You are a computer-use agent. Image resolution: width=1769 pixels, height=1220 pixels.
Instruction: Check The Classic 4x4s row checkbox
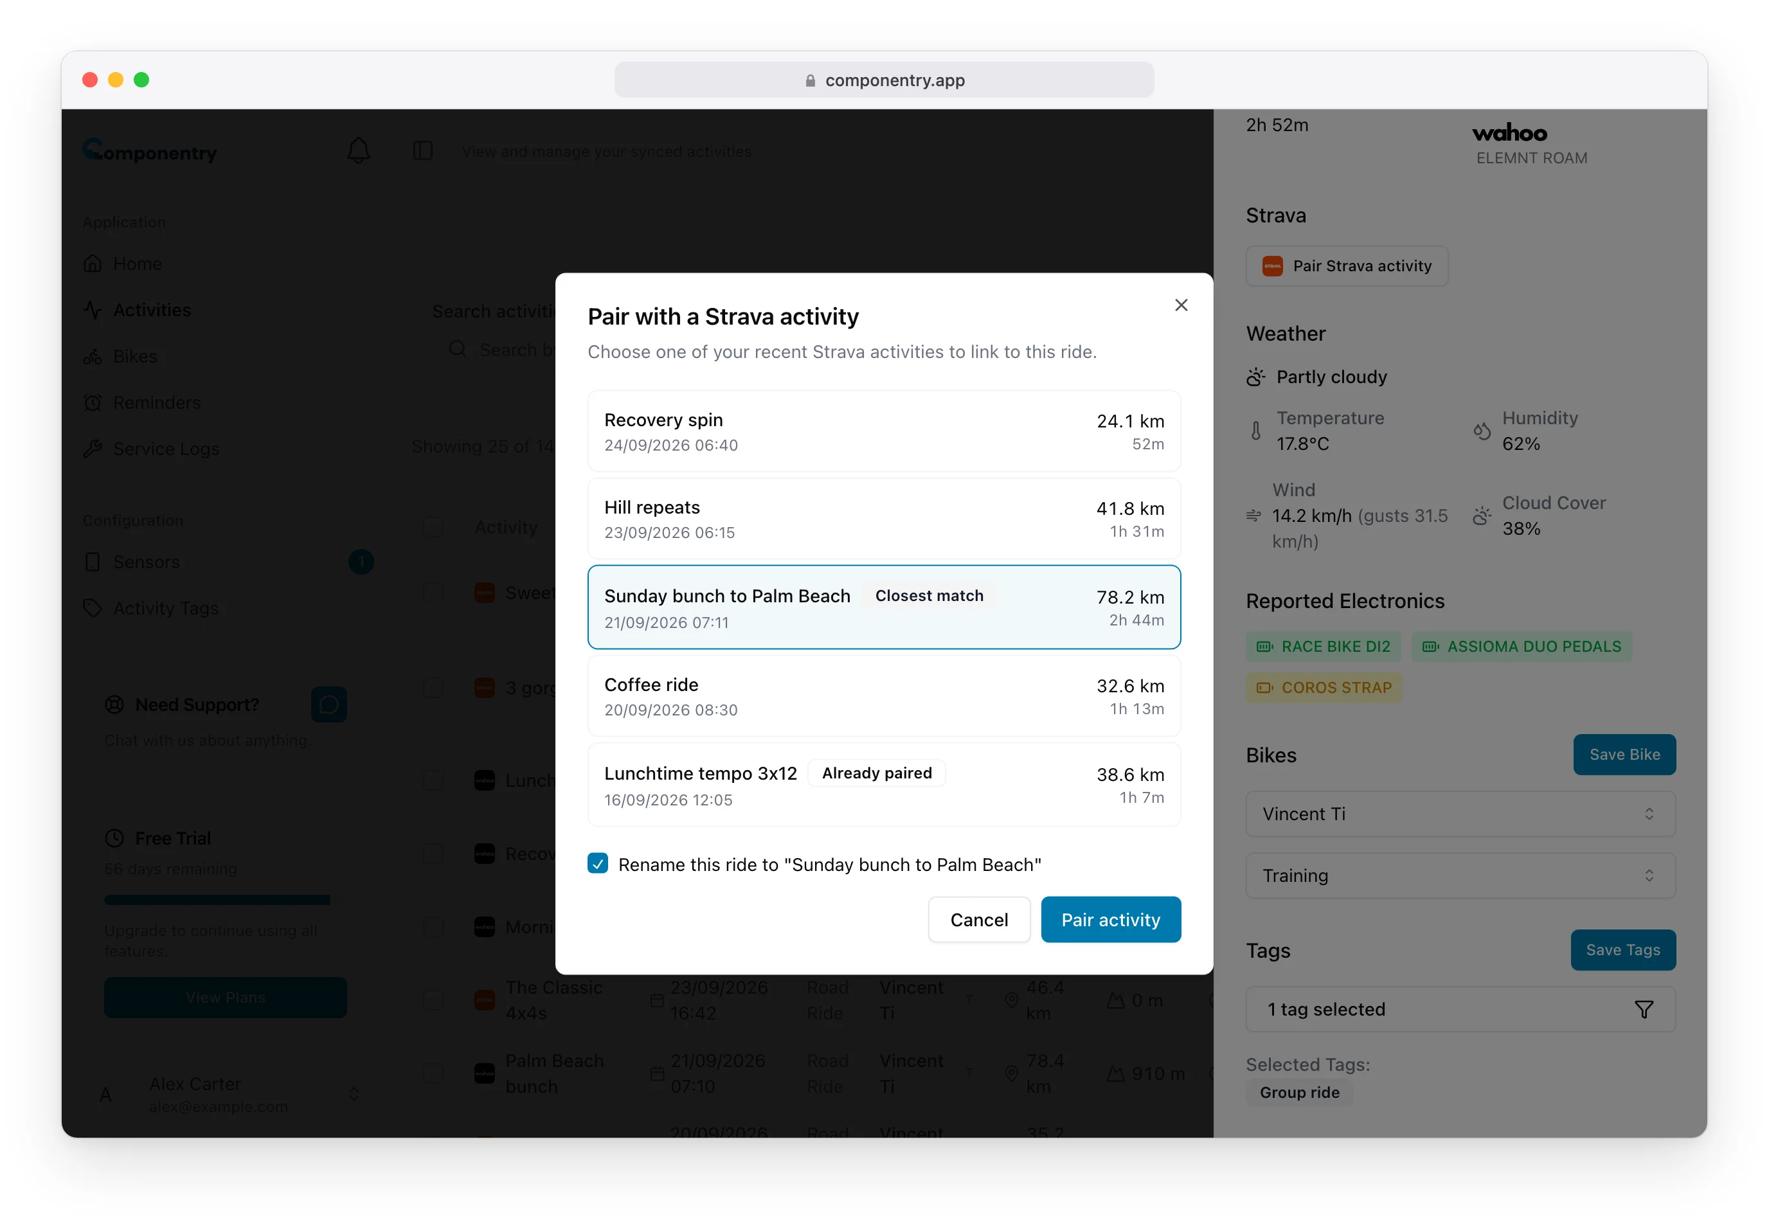[433, 1000]
